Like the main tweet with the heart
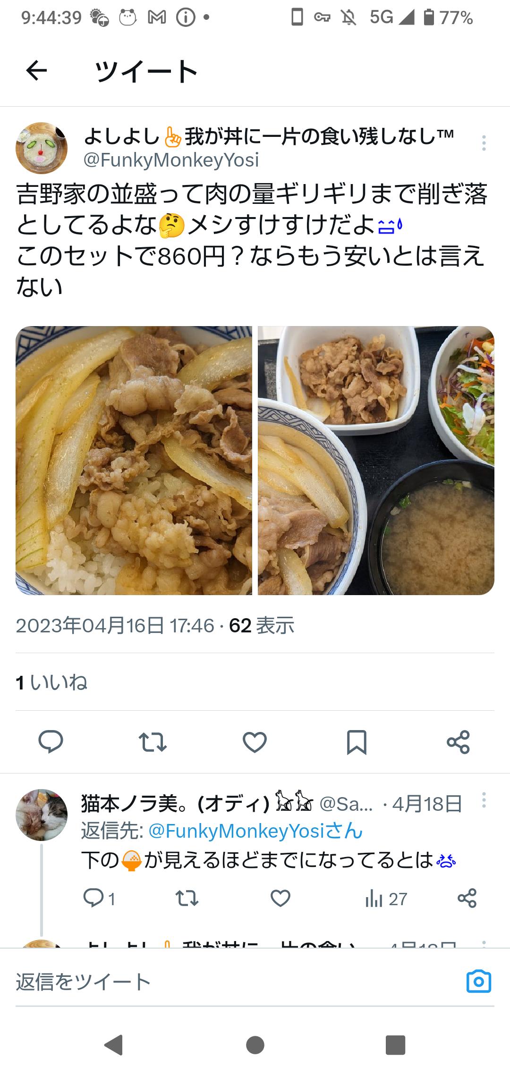 coord(255,741)
